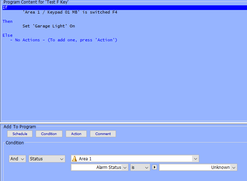Click the Comment button
This screenshot has height=181, width=247.
coord(103,134)
